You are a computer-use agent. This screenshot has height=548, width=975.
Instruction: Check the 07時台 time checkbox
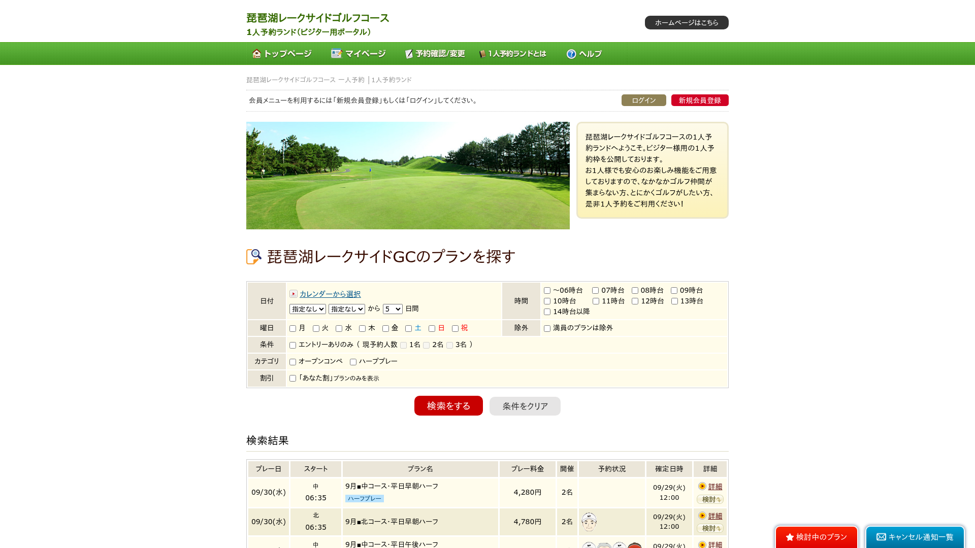point(595,291)
